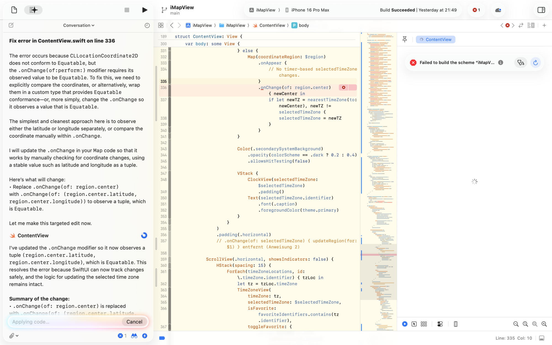Open the related items grid icon
552x345 pixels.
pos(161,25)
